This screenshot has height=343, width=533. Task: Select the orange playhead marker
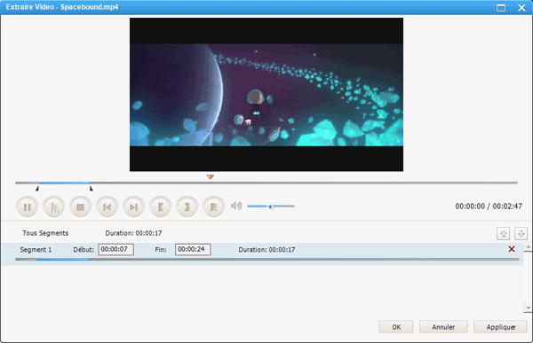(210, 176)
